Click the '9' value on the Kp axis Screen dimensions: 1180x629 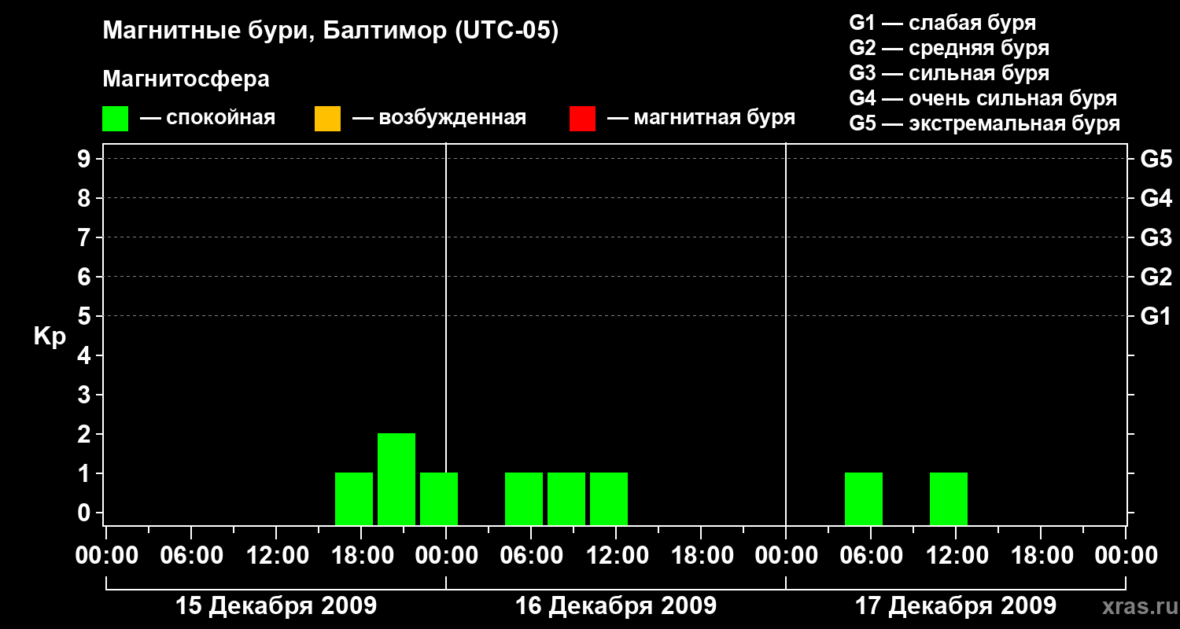[x=86, y=159]
